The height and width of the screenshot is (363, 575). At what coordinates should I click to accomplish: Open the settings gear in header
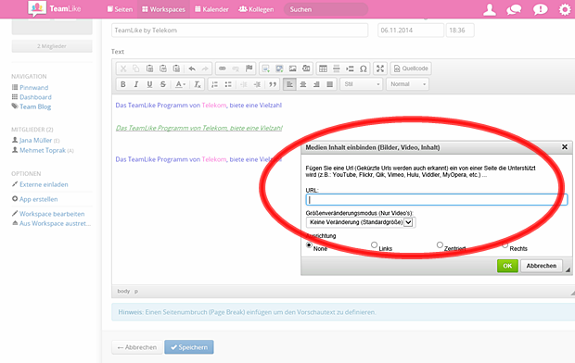(x=565, y=9)
